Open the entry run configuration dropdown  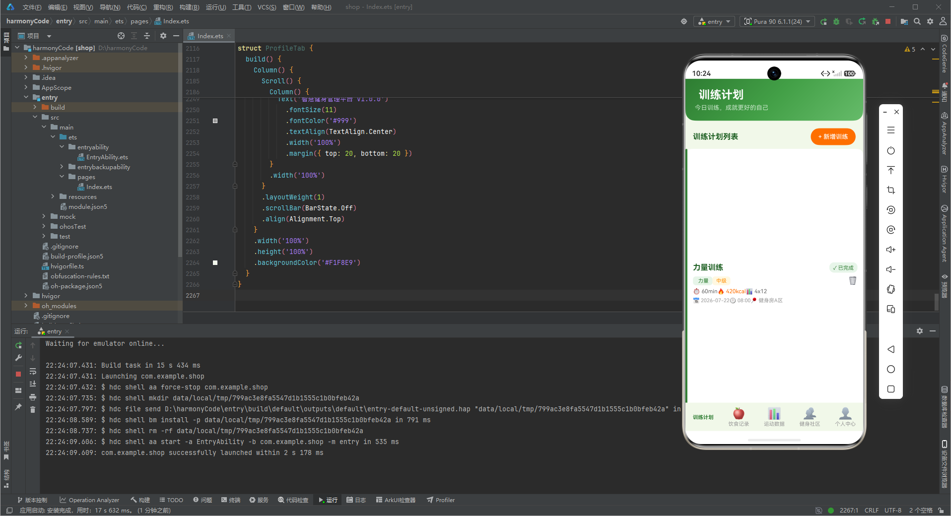coord(715,21)
